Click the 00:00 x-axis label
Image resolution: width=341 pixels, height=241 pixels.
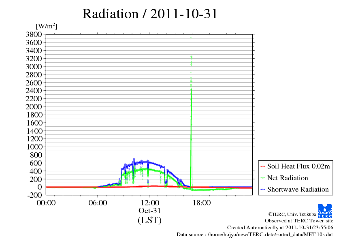coord(46,203)
